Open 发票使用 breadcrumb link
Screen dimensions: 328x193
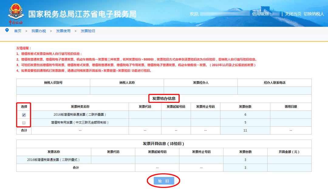pos(63,31)
